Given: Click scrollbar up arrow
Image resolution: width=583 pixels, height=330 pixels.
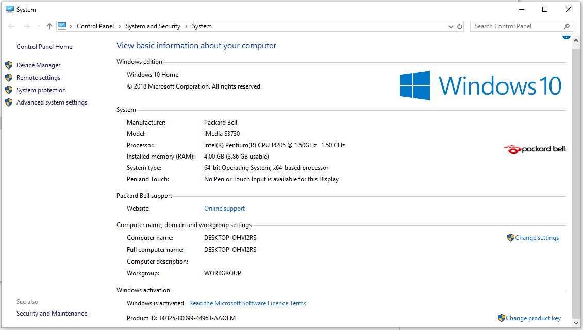Looking at the screenshot, I should (576, 40).
